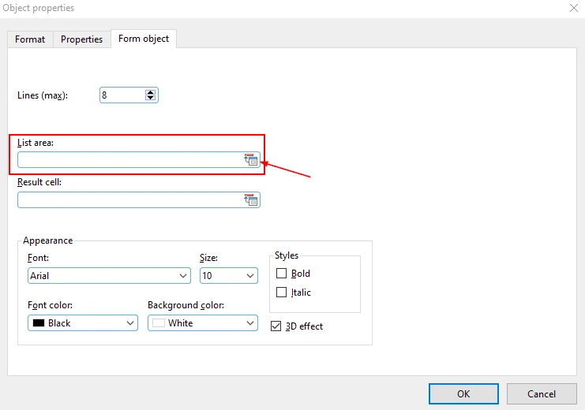Select the Form object tab
Screen dimensions: 585x410
point(144,39)
